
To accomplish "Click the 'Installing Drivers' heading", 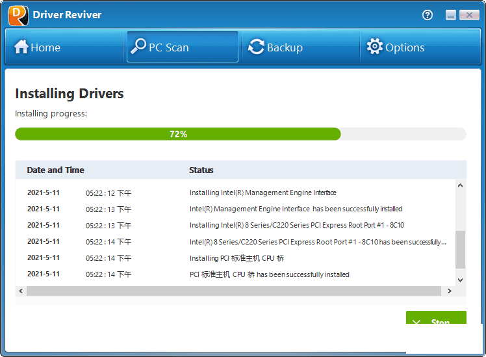I will coord(70,94).
